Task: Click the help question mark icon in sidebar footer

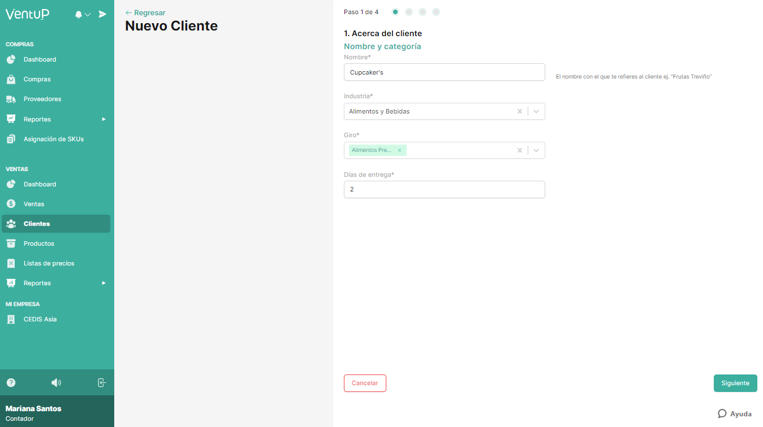Action: click(11, 382)
